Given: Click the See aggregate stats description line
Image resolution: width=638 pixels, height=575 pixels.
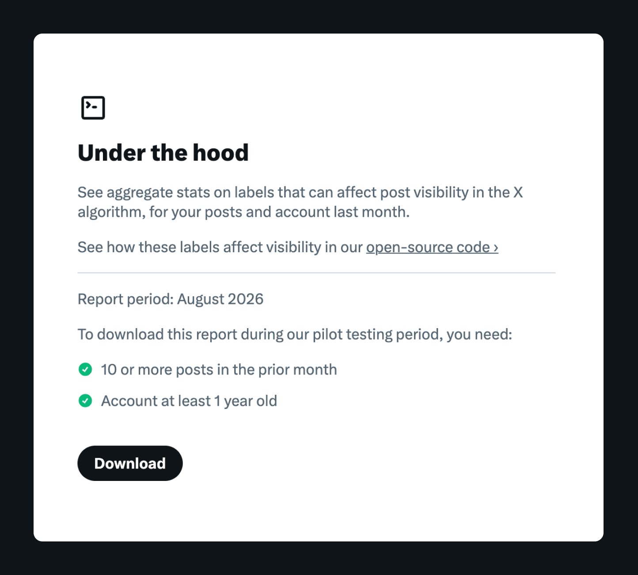Looking at the screenshot, I should click(300, 193).
